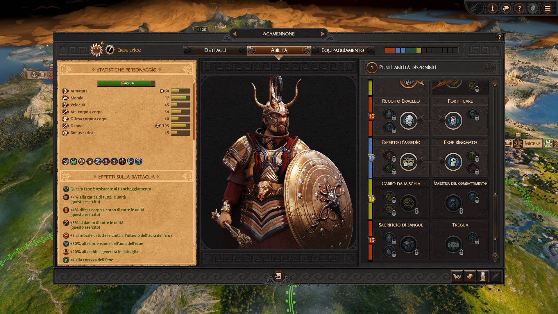
Task: Go to next character with right arrow
Action: pos(323,34)
